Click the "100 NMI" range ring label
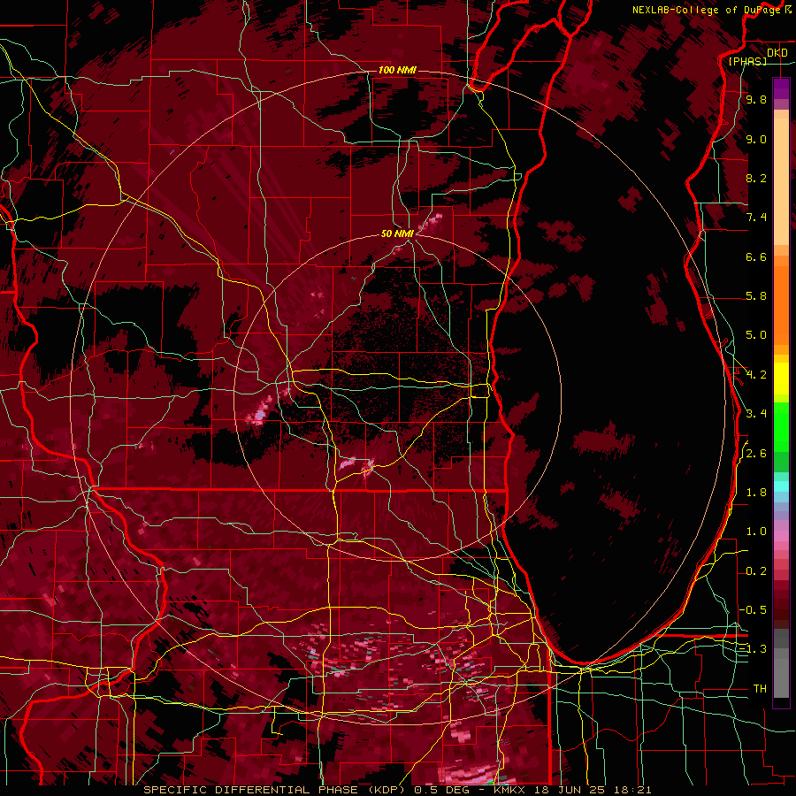The height and width of the screenshot is (796, 796). [397, 70]
